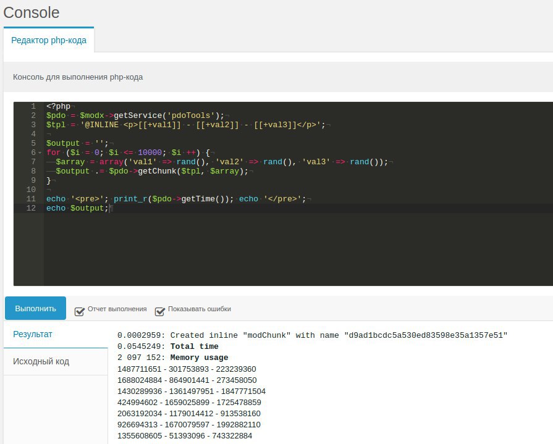Open the Редактор php-кода tab

(x=49, y=40)
